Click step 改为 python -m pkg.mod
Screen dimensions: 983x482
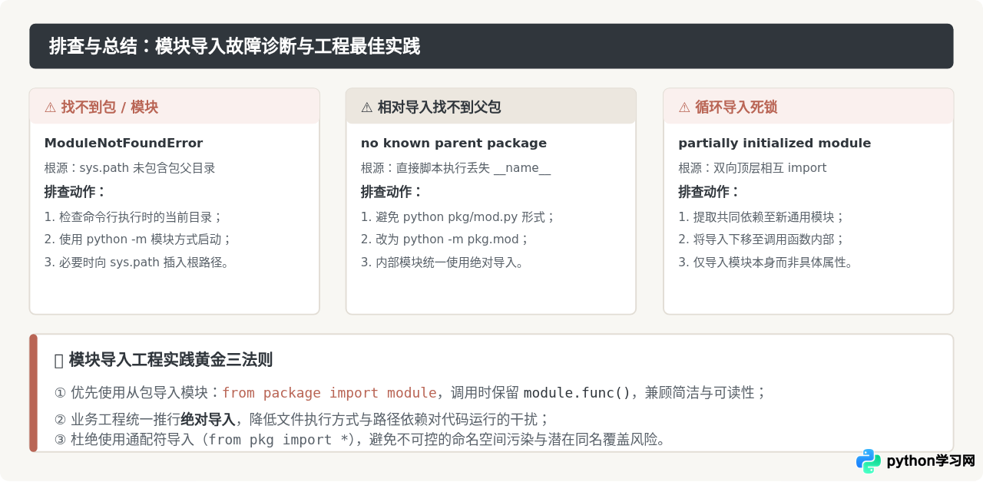tap(445, 239)
